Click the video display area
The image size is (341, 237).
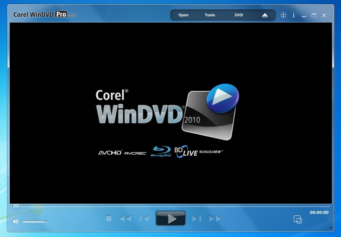click(171, 113)
